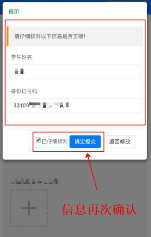
Task: Click the 已仔细核对 label text
Action: [55, 141]
